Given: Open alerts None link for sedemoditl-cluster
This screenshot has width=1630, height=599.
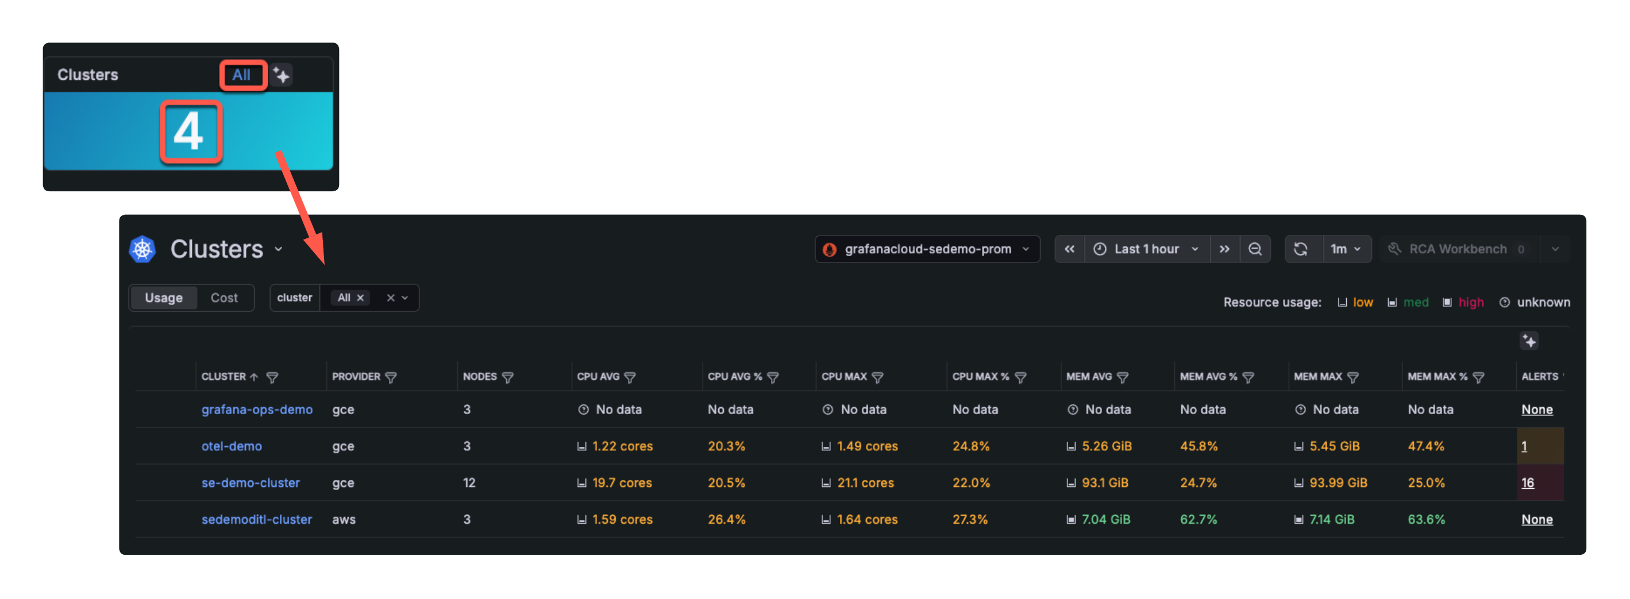Looking at the screenshot, I should click(1536, 519).
